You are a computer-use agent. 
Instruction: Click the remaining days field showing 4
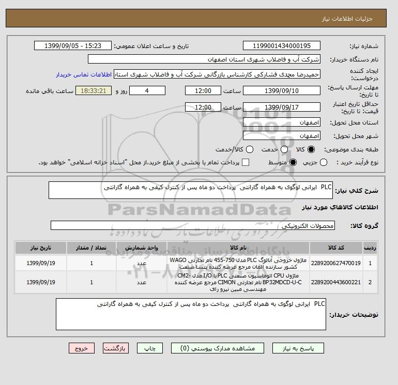coord(147,90)
